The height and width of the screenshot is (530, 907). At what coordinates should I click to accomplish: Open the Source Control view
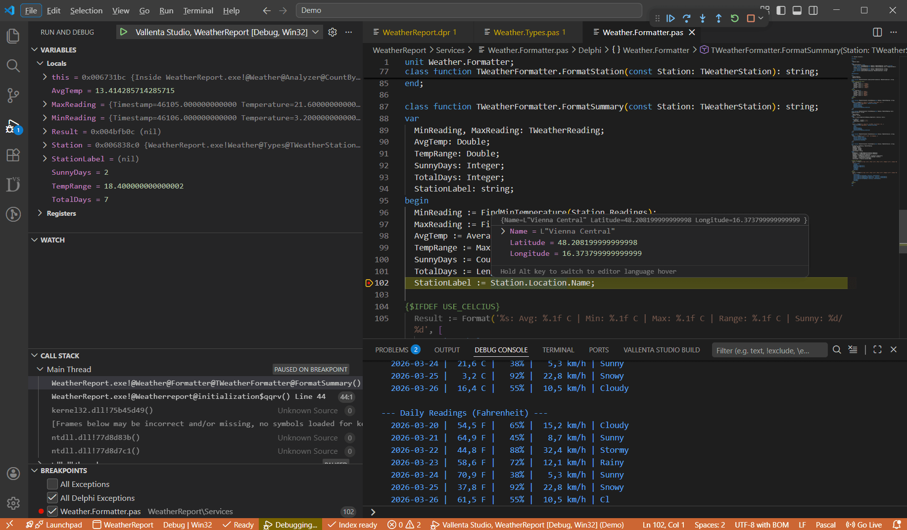pos(13,96)
